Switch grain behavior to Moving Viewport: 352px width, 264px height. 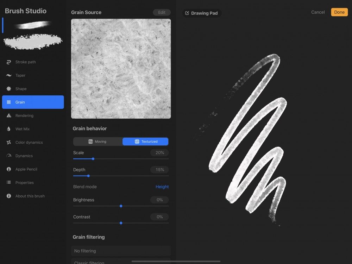(x=98, y=142)
